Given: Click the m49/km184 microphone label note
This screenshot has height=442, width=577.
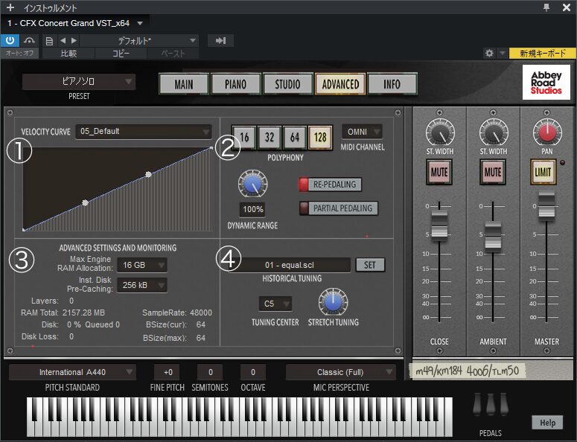Looking at the screenshot, I should click(468, 371).
